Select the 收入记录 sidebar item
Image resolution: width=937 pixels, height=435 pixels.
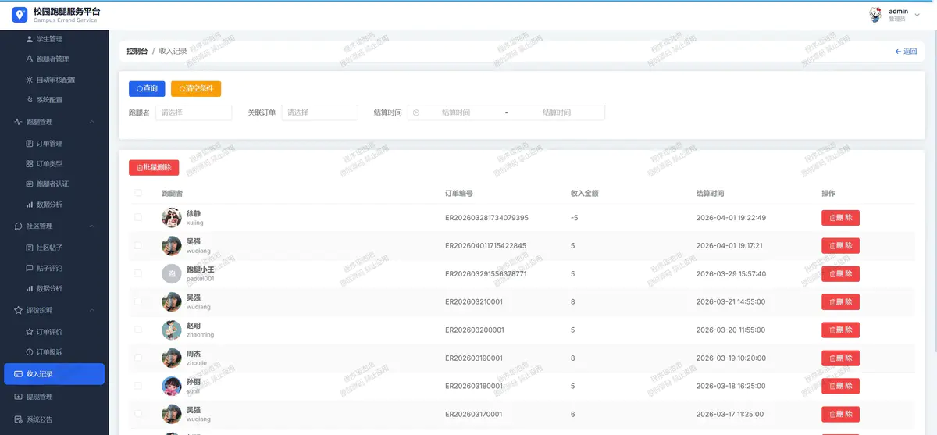(x=54, y=374)
